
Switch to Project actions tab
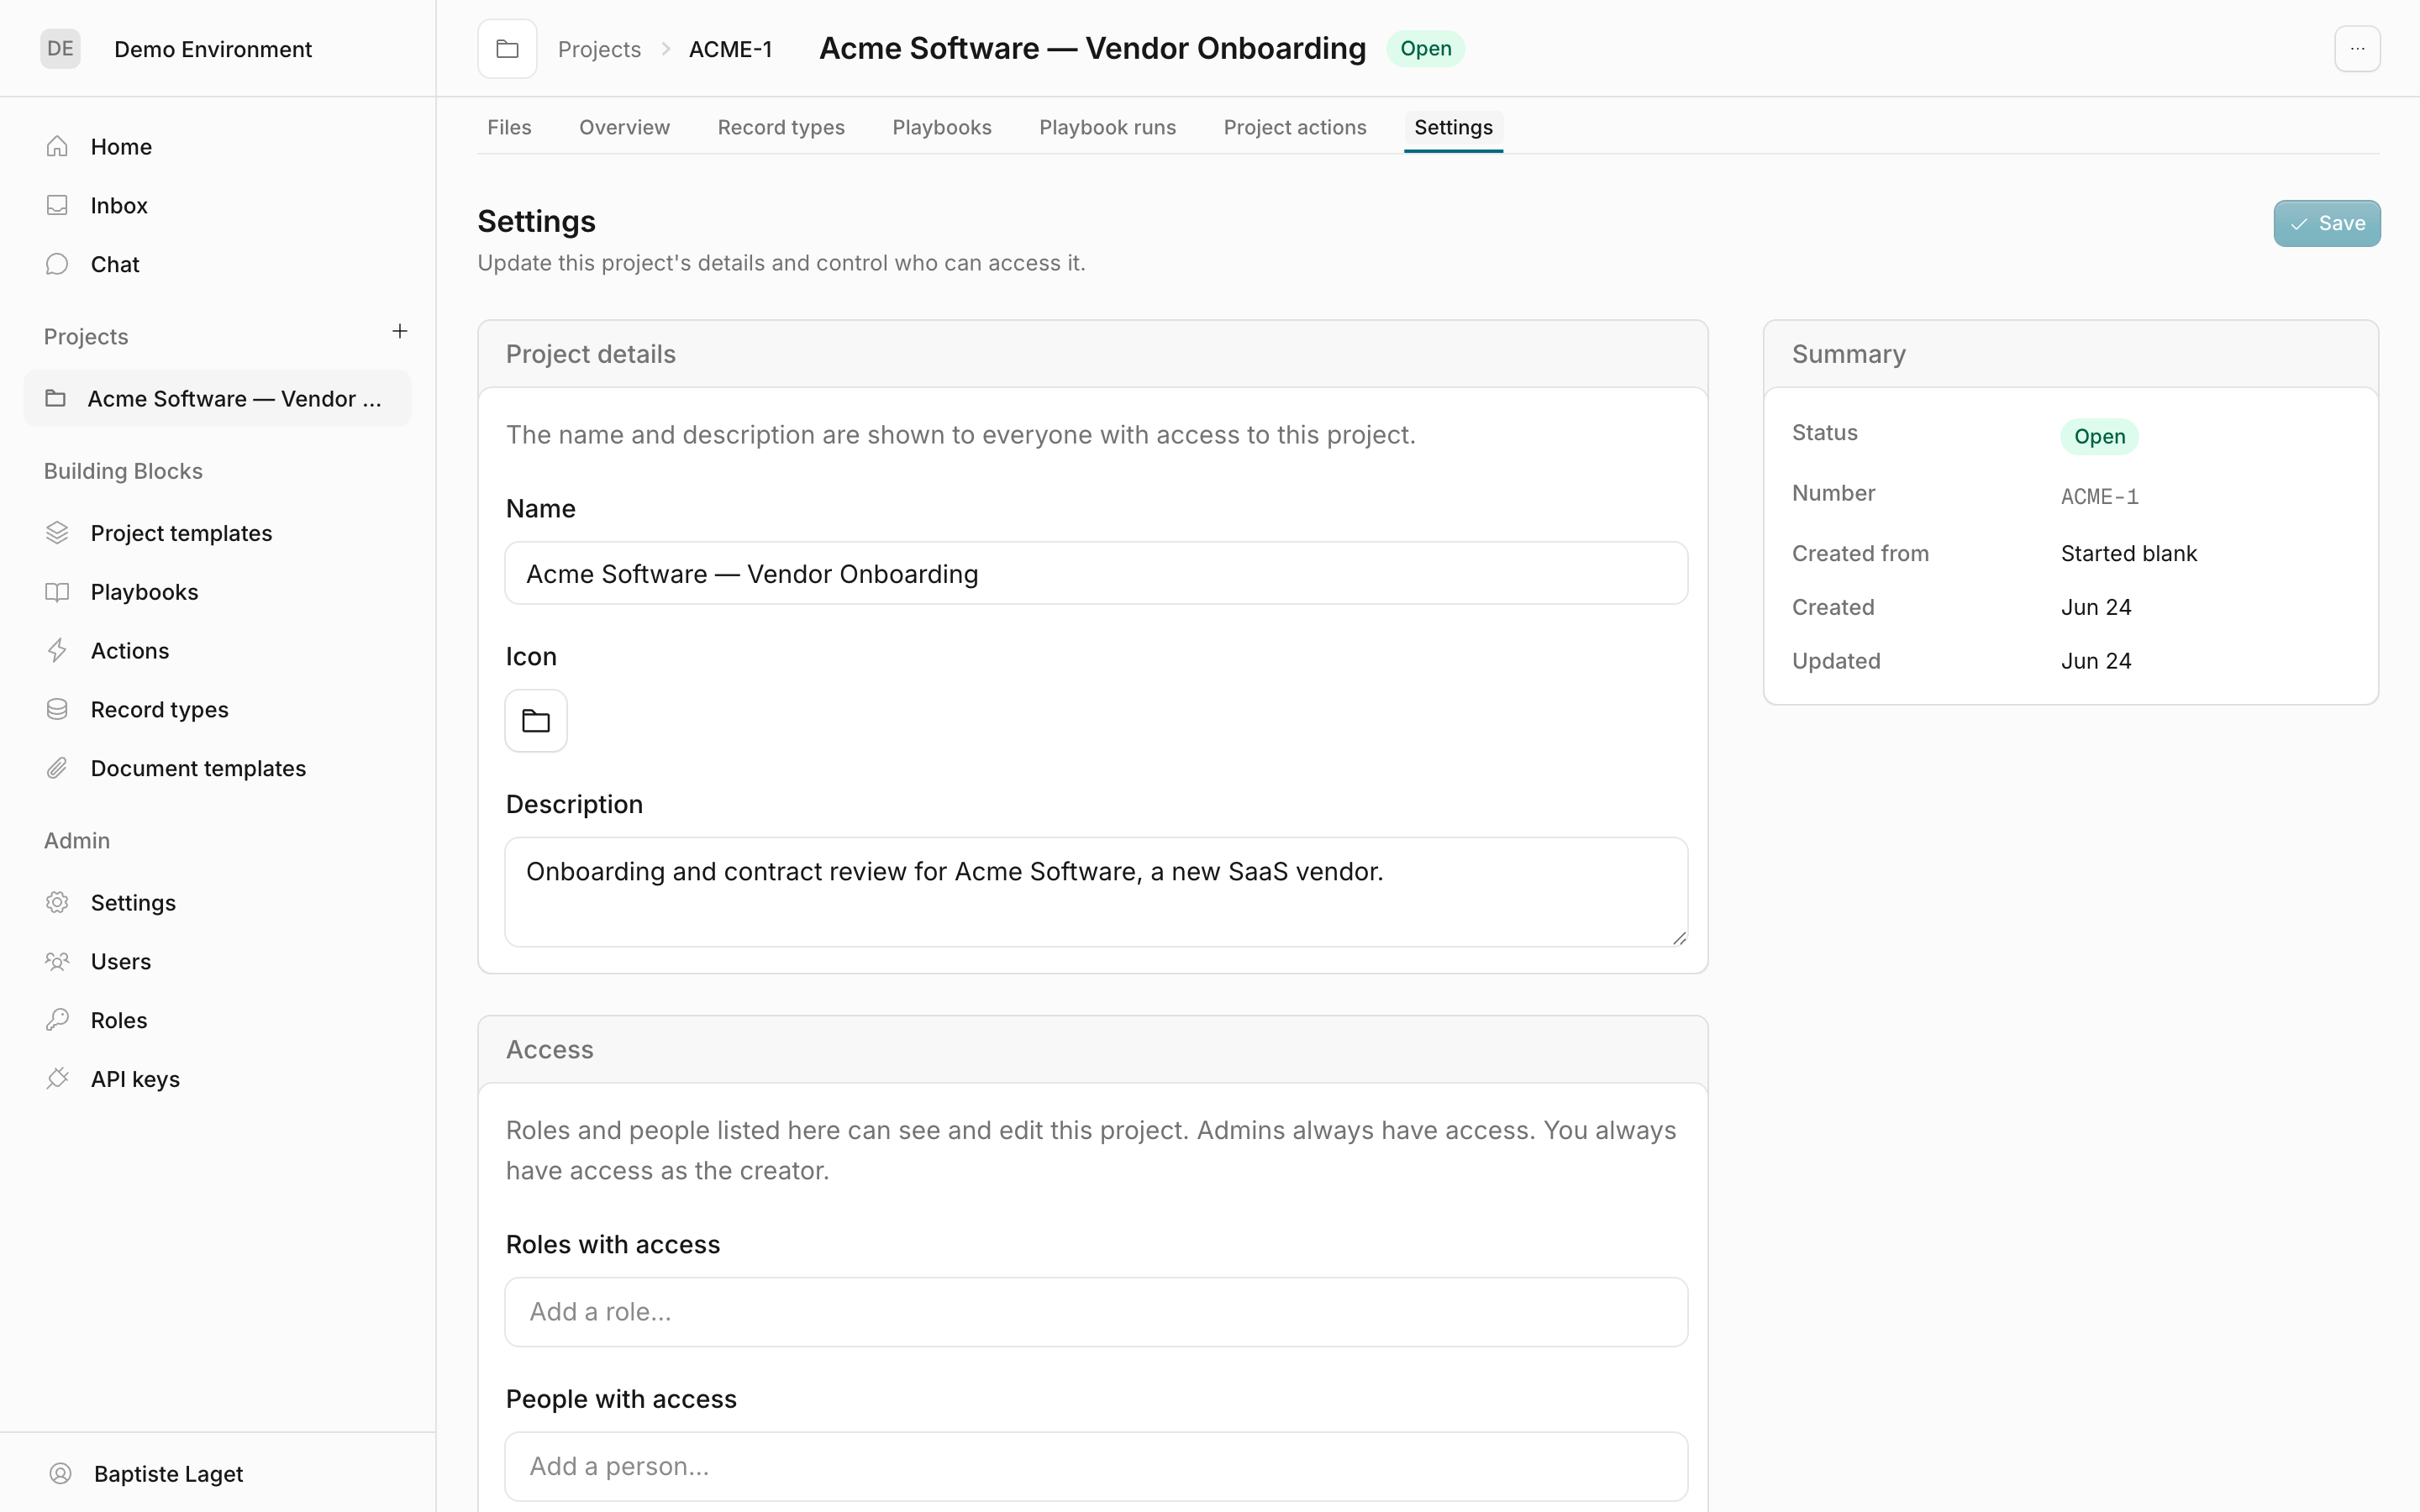(x=1295, y=127)
